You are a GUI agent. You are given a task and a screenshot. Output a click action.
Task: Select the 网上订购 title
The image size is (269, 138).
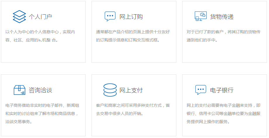(x=131, y=17)
